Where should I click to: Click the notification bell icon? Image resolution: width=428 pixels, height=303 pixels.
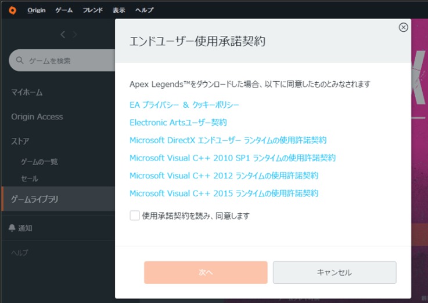tap(12, 228)
